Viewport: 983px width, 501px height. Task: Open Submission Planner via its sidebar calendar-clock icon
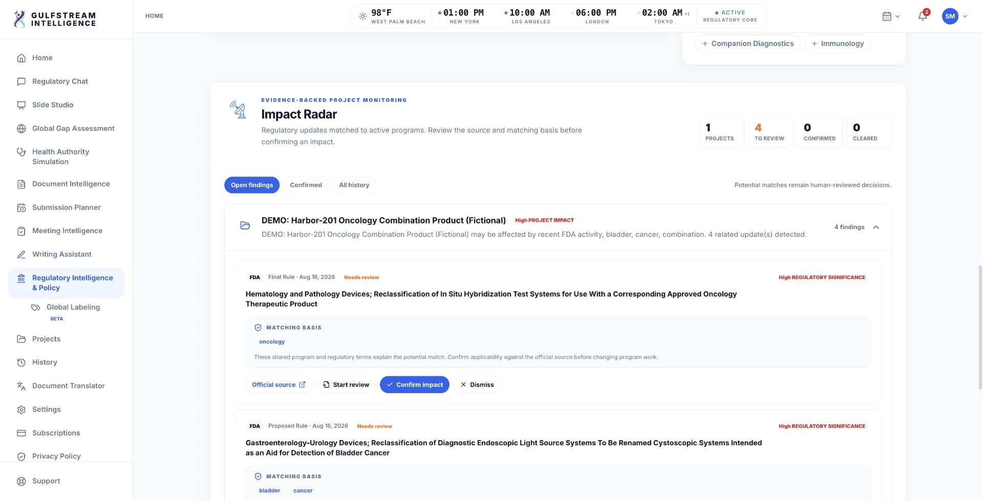click(x=22, y=208)
